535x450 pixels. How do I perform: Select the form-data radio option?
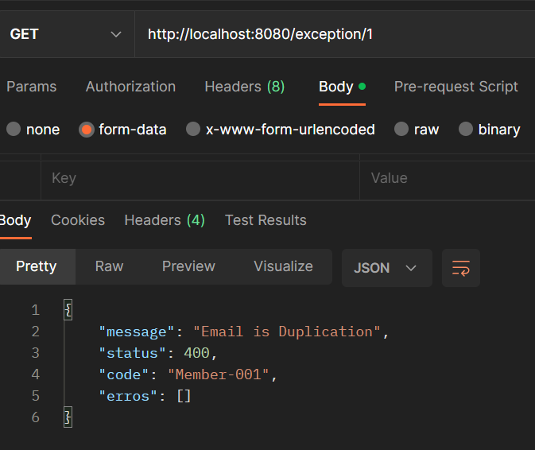point(122,130)
